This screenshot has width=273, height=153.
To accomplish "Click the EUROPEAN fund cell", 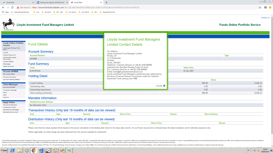I will [35, 71].
